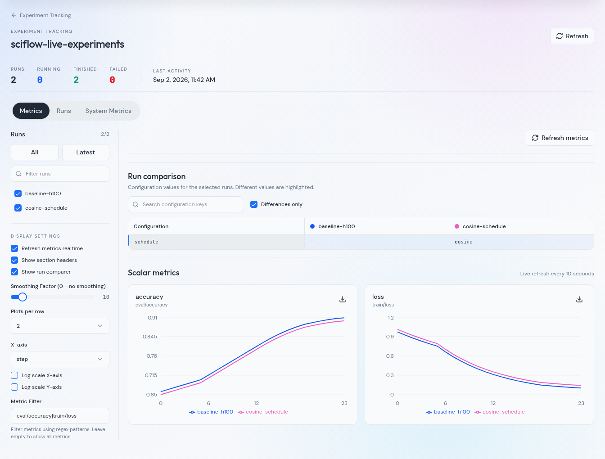Switch to the Metrics tab
This screenshot has width=605, height=459.
tap(31, 111)
